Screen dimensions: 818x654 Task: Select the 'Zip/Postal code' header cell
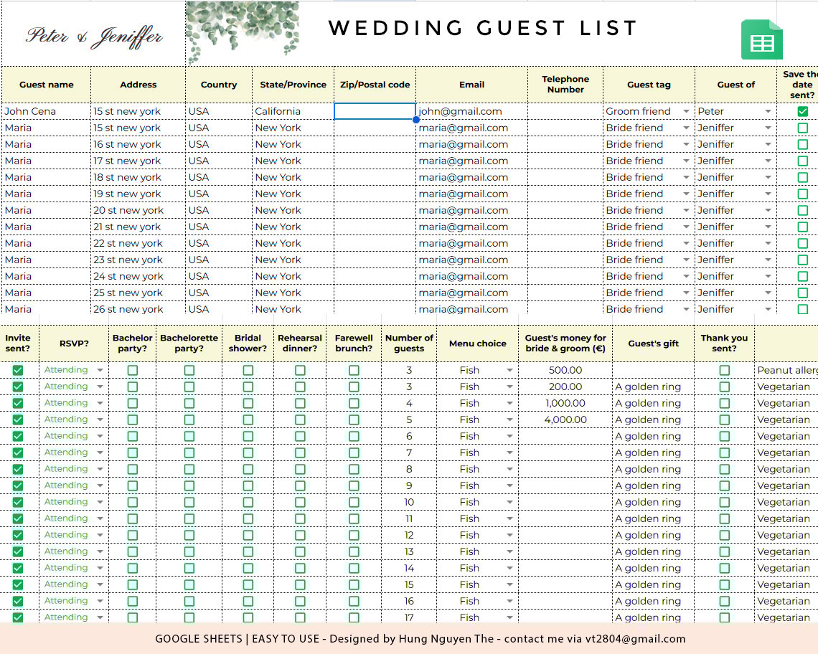point(375,85)
